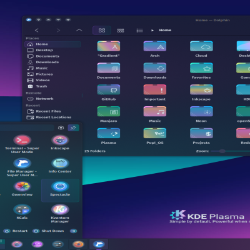Open Documents in the Places sidebar
The image size is (250, 250).
52,56
